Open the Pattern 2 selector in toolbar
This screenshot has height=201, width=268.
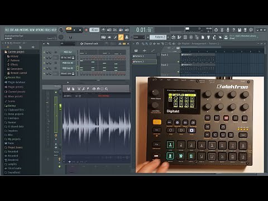pos(158,37)
